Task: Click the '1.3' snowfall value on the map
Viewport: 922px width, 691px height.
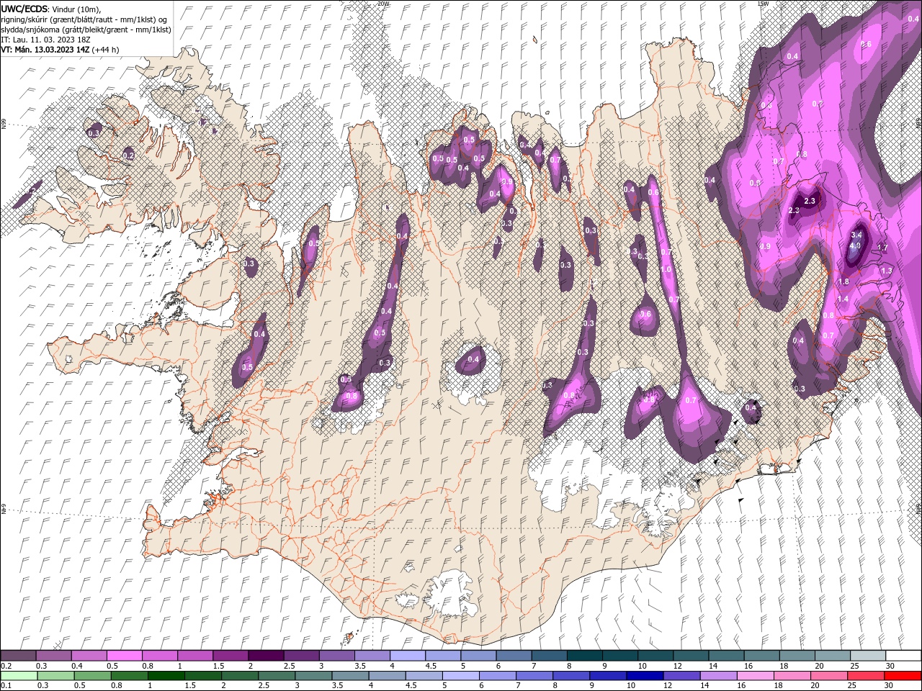Action: tap(887, 271)
